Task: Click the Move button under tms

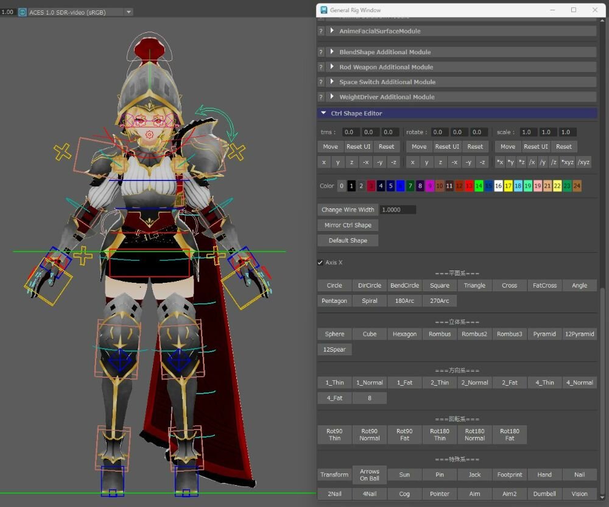Action: click(330, 147)
